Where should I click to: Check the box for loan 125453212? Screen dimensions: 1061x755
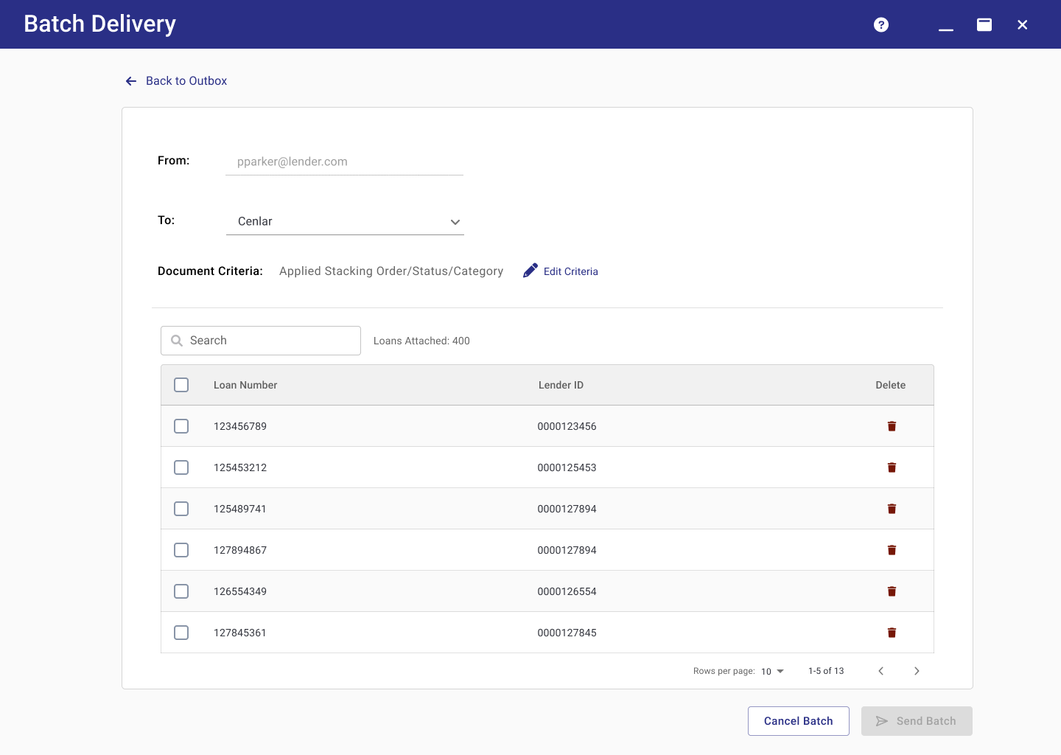181,467
